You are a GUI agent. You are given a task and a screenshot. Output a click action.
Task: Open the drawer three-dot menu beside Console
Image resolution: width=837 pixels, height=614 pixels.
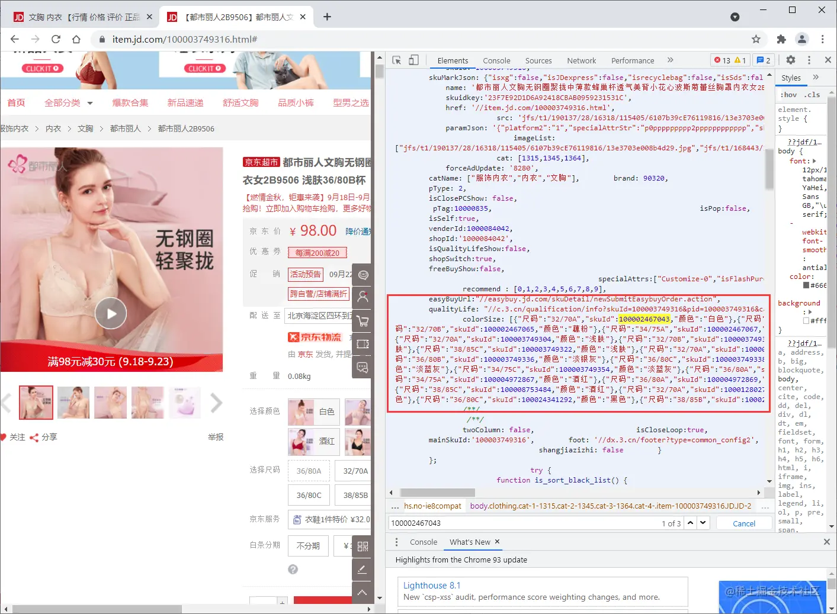click(397, 542)
